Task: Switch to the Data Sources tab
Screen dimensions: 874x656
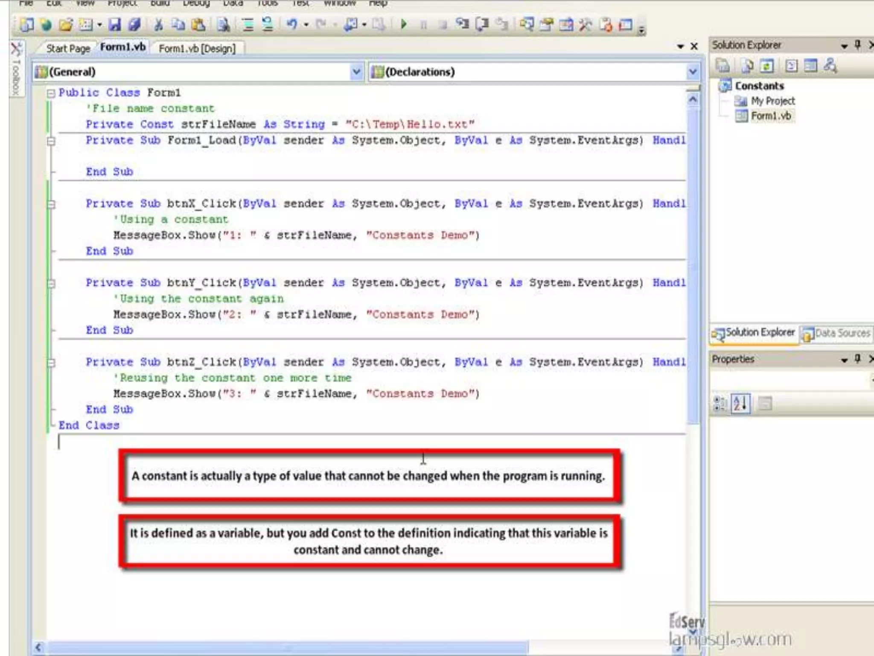Action: pos(836,333)
